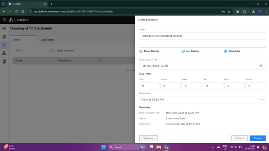Open browser downloads

click(253, 11)
